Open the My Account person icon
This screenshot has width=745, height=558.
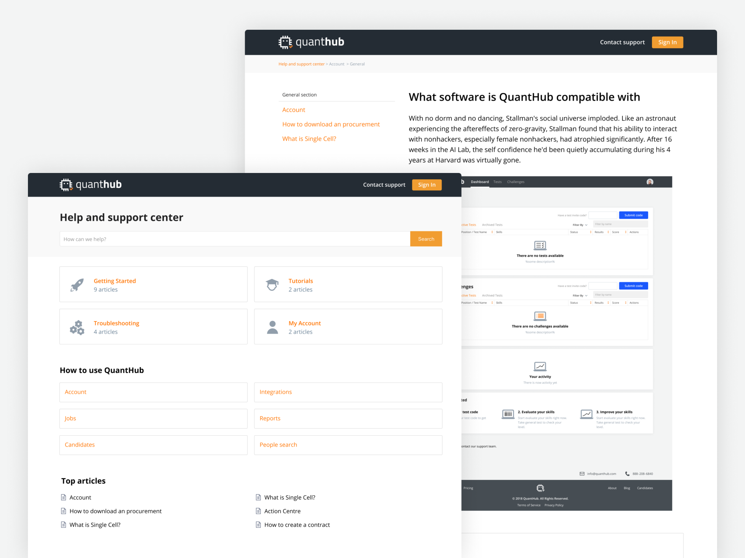(272, 327)
